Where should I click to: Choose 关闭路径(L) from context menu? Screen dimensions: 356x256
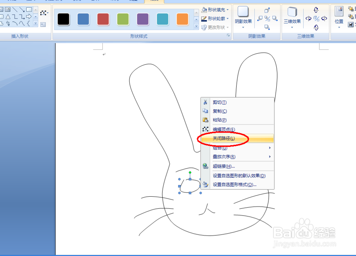237,138
